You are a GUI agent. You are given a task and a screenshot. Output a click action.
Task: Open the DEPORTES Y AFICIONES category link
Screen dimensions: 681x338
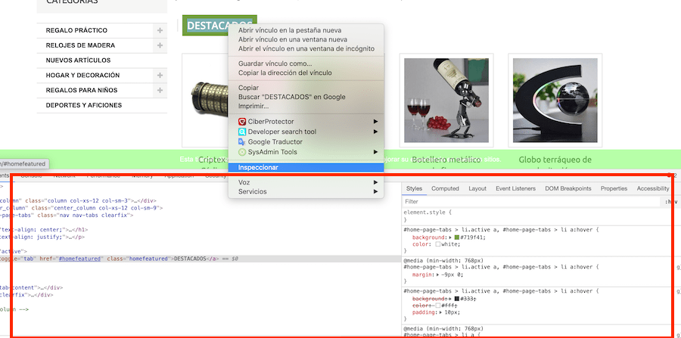coord(84,105)
